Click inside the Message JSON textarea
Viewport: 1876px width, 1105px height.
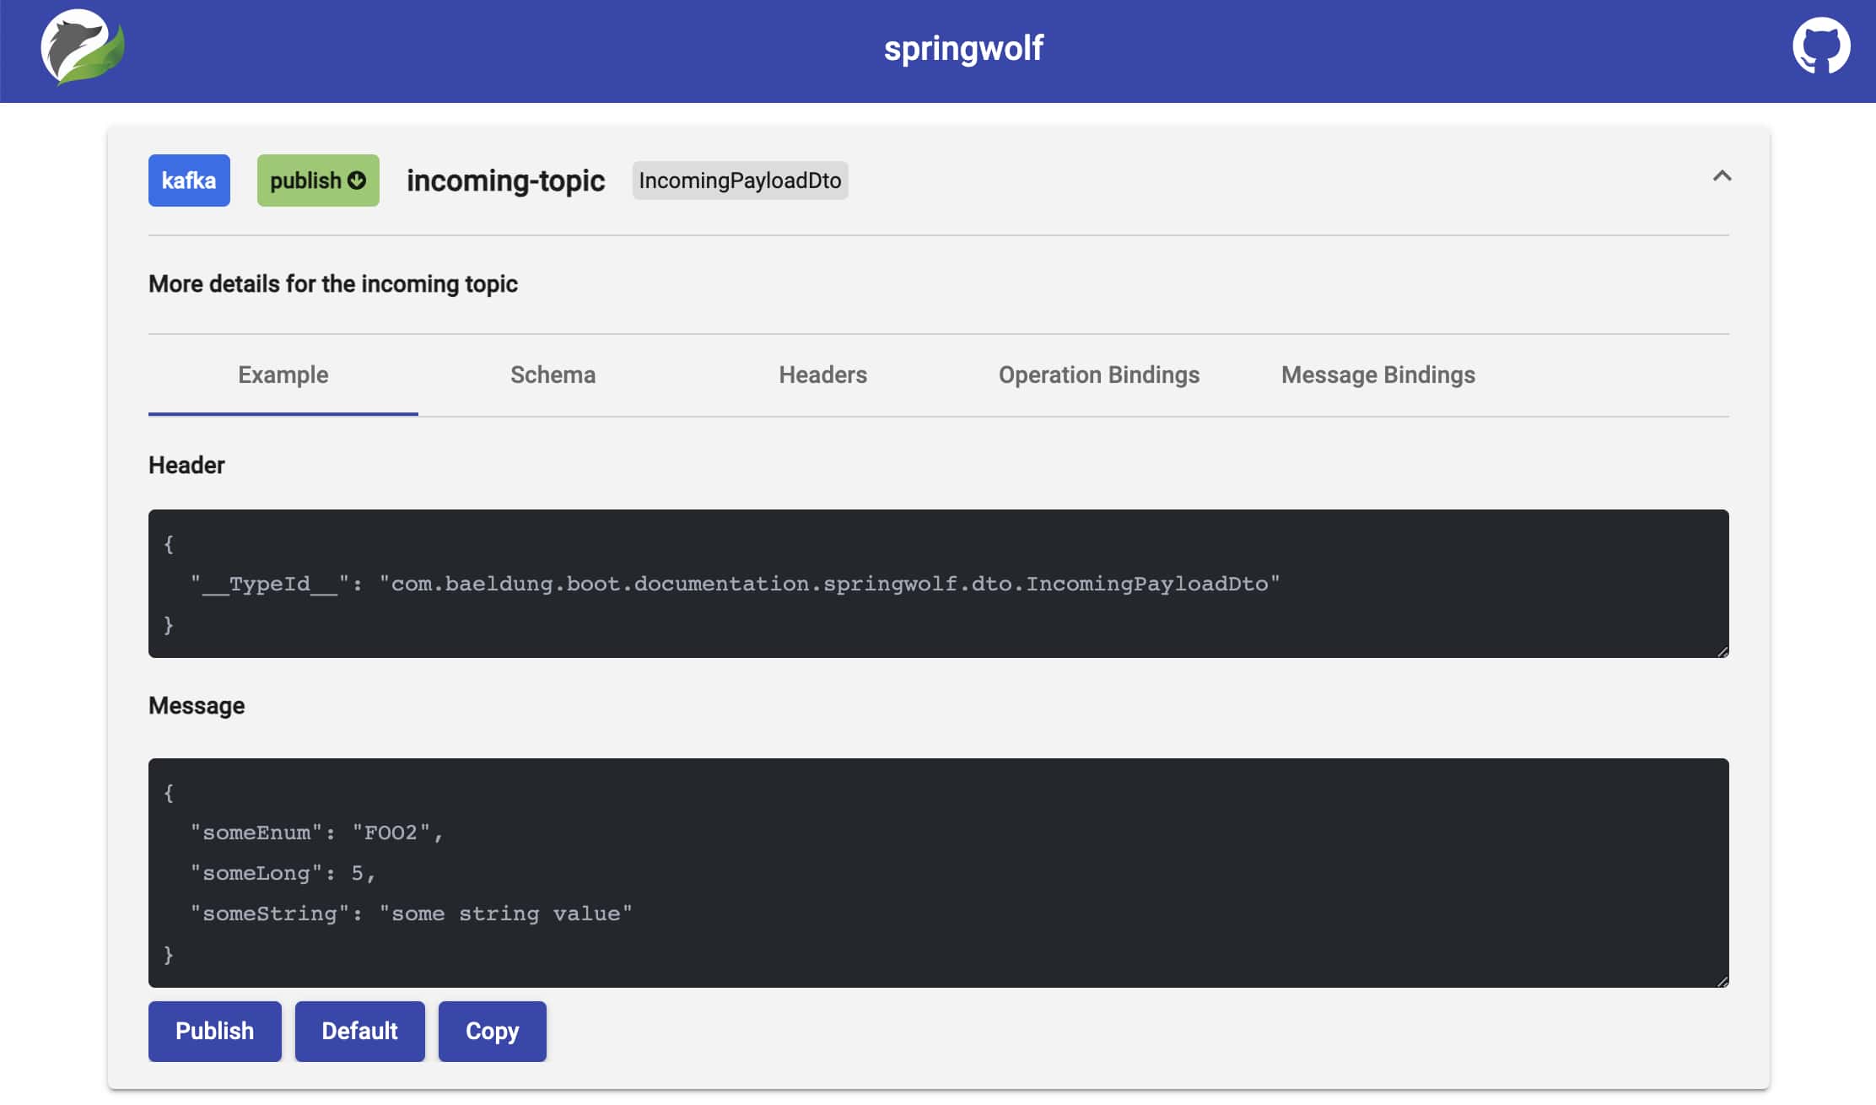(939, 873)
